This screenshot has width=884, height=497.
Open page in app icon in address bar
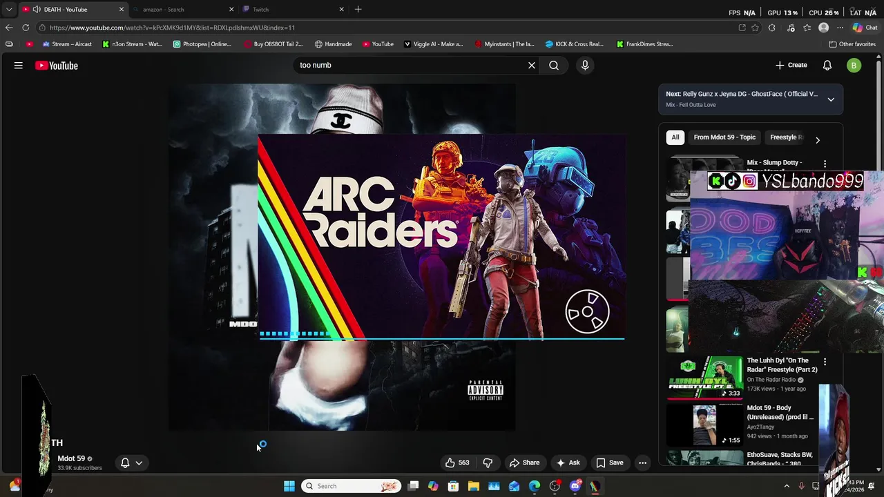coord(742,28)
